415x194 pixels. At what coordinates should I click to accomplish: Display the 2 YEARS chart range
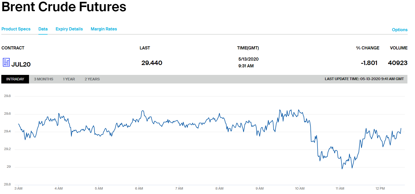tap(92, 79)
